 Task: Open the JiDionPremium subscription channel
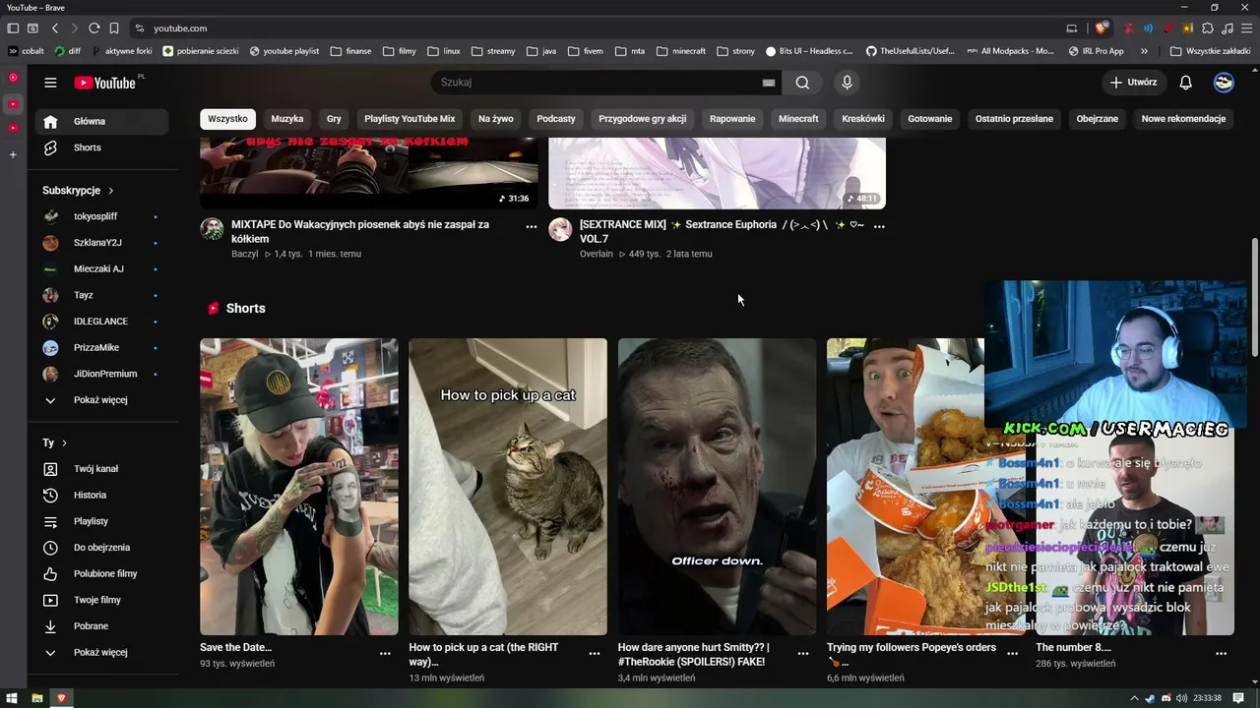102,374
